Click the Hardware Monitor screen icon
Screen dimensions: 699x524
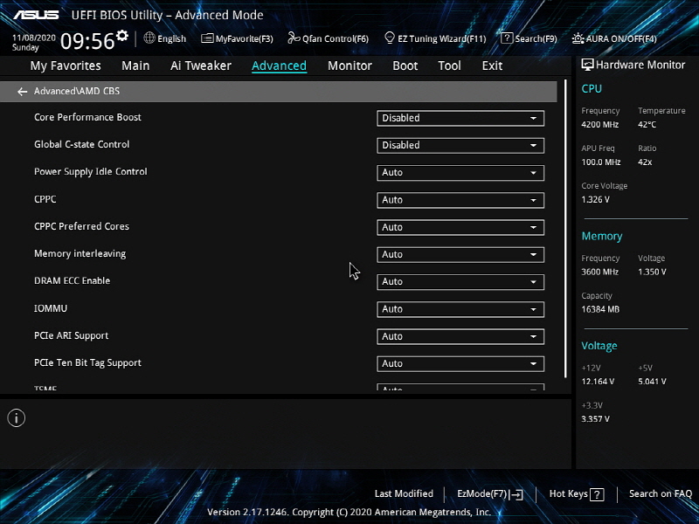pyautogui.click(x=587, y=65)
